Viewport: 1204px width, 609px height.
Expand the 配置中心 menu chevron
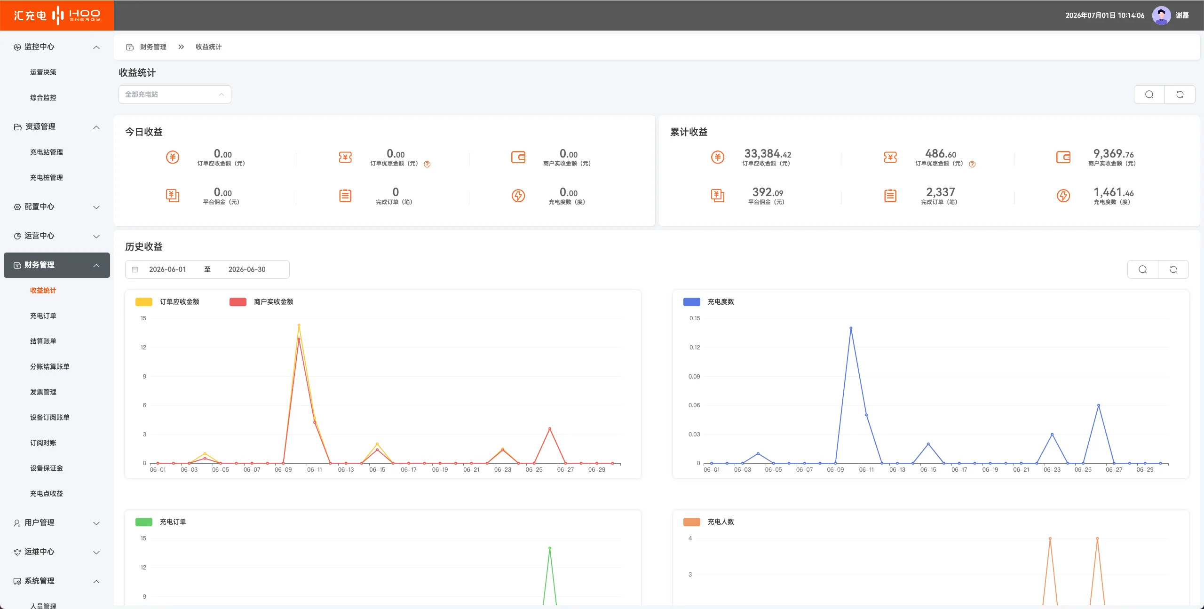point(96,207)
